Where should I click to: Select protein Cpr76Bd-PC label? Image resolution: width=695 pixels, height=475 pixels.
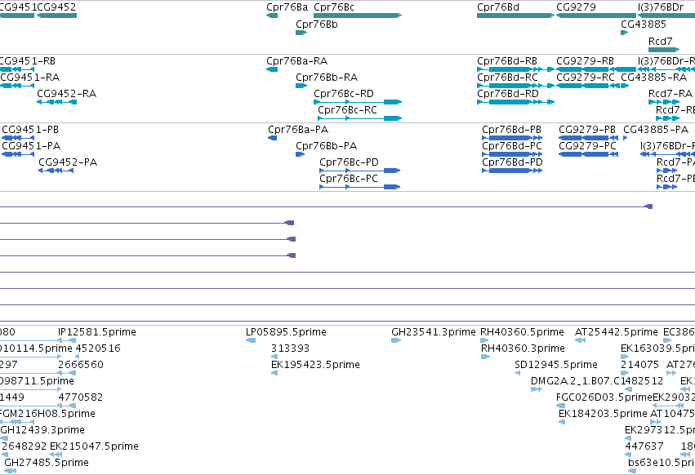511,146
